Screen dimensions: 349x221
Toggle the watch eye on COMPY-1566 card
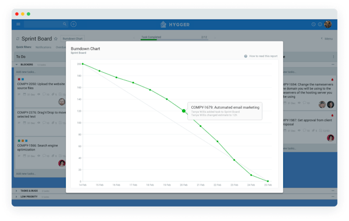pos(39,155)
